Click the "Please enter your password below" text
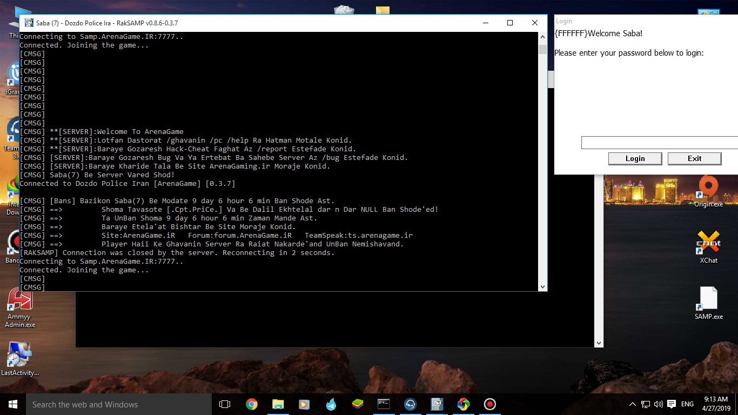The width and height of the screenshot is (738, 415). pos(629,53)
